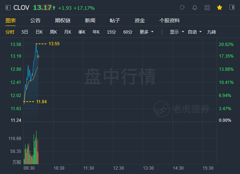Open the 自动 scaling dropdown
The width and height of the screenshot is (240, 174).
click(x=195, y=32)
